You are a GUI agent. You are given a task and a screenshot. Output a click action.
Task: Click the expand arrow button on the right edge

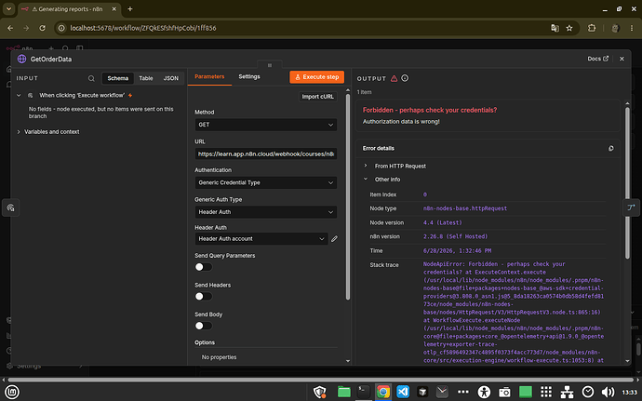pos(631,207)
